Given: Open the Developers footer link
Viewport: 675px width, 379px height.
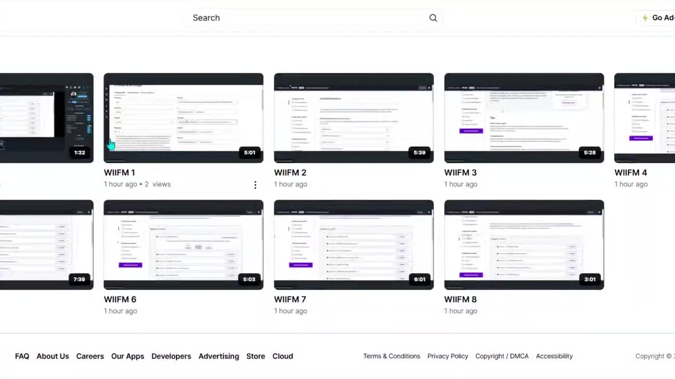Looking at the screenshot, I should [x=171, y=356].
